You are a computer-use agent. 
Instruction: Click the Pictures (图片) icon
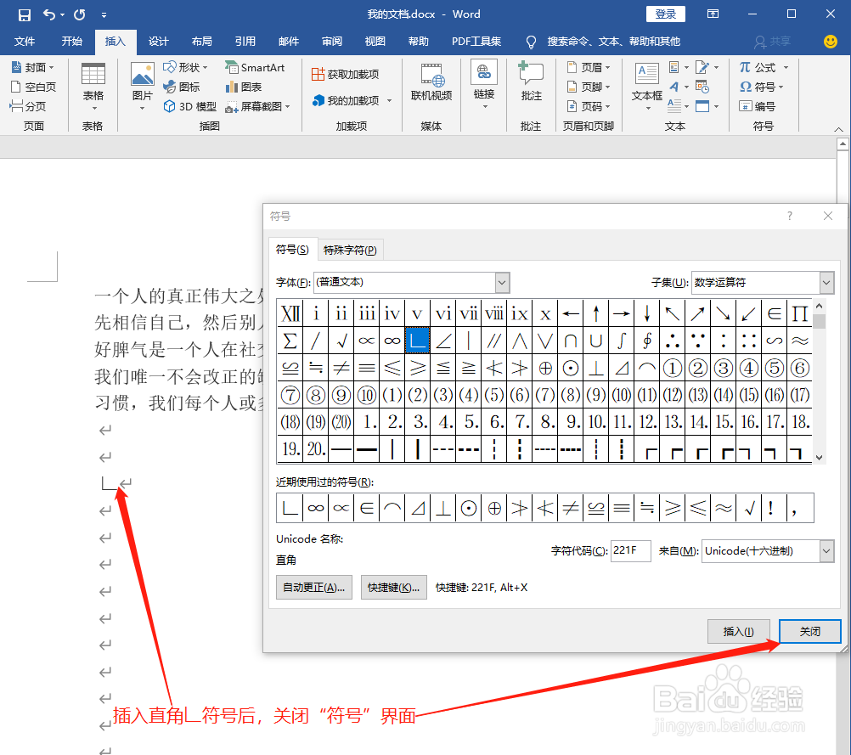click(142, 87)
